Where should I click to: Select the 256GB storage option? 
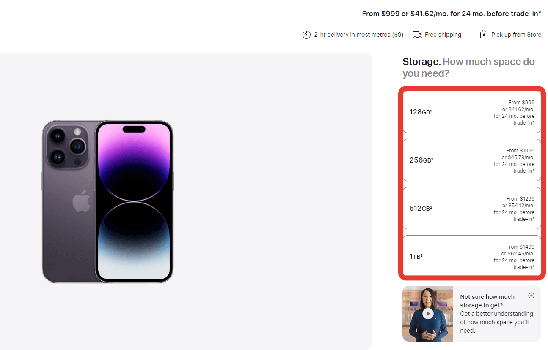pos(471,160)
